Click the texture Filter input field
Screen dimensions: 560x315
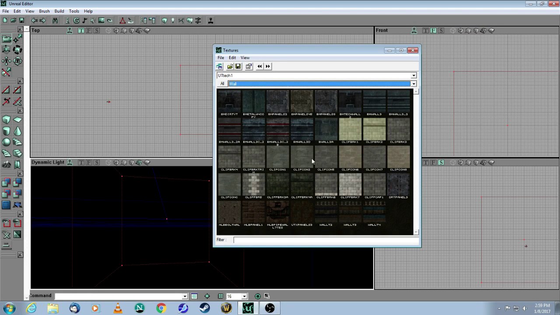pyautogui.click(x=325, y=240)
